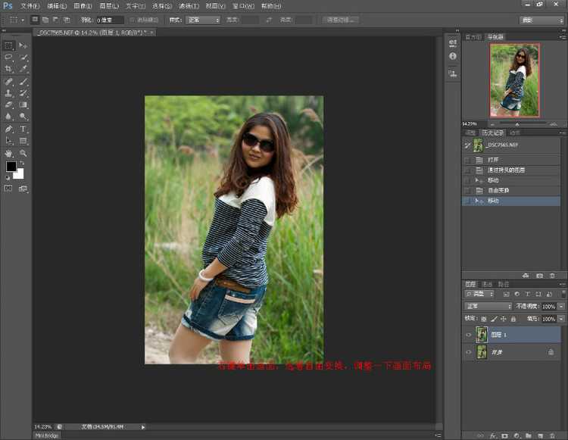
Task: Open the workspace switcher dropdown
Action: 542,20
